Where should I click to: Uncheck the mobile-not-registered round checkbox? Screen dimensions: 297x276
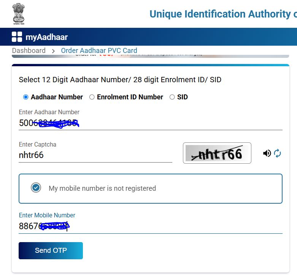tap(36, 188)
